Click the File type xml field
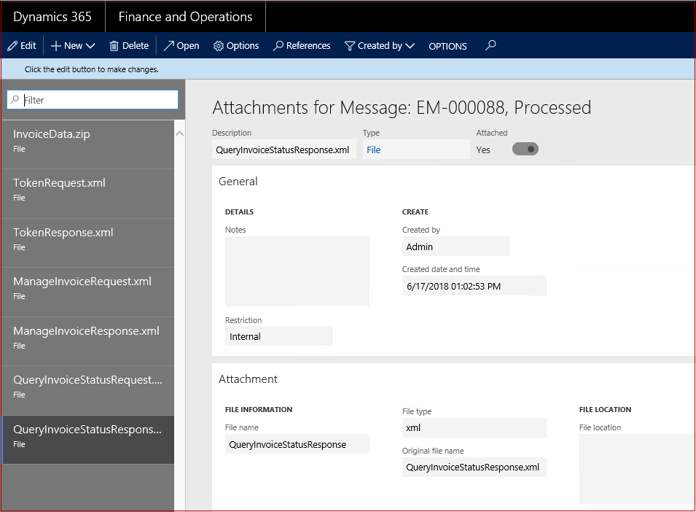Image resolution: width=696 pixels, height=512 pixels. 474,427
